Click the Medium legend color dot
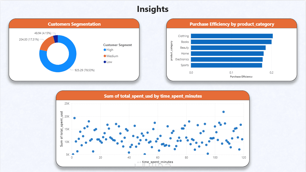The image size is (306, 172). 105,56
